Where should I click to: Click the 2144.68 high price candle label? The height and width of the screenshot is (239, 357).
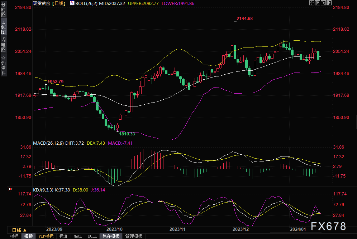(245, 18)
